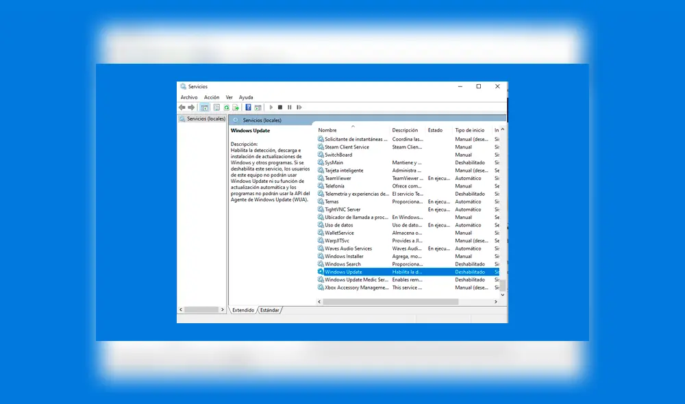Sort services by the Nombre column header
Viewport: 685px width, 404px height.
coord(327,130)
